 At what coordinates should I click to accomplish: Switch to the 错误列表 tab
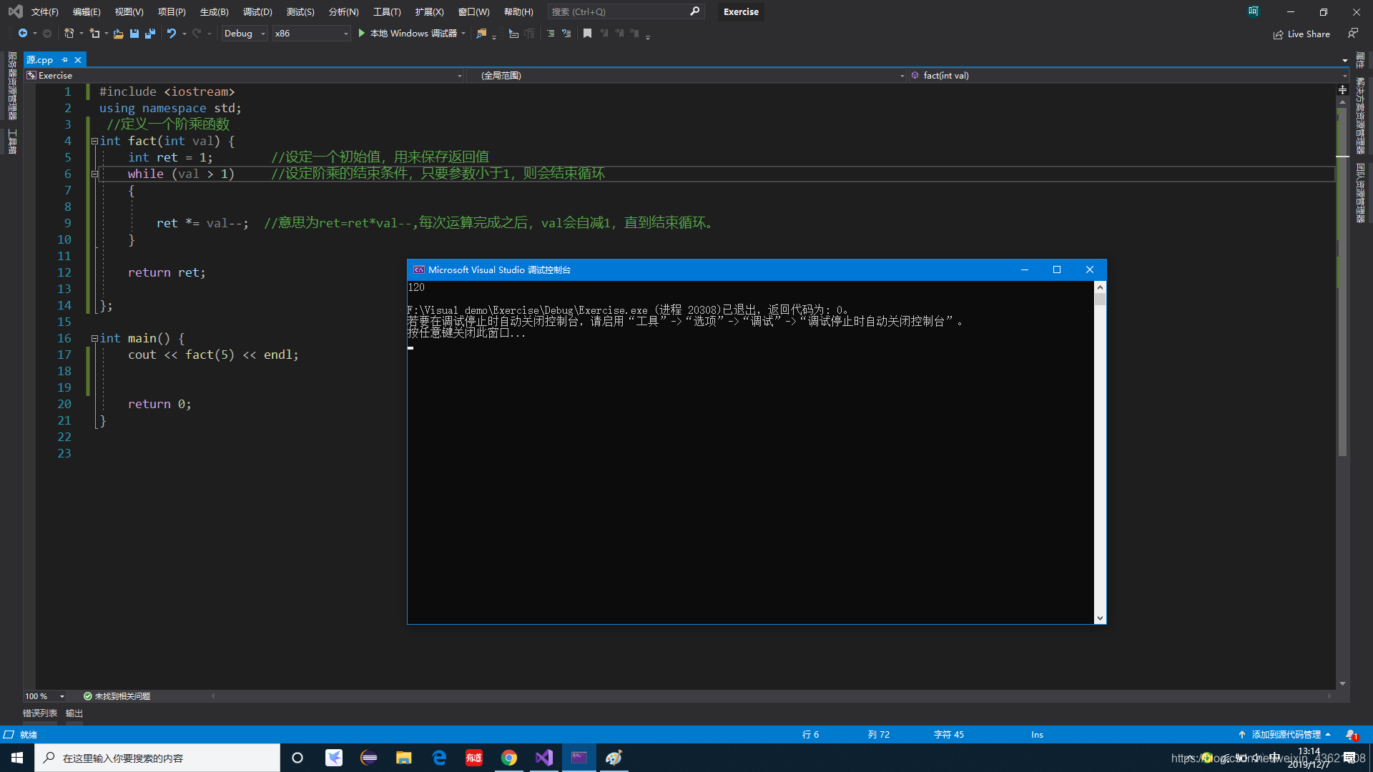pyautogui.click(x=40, y=713)
